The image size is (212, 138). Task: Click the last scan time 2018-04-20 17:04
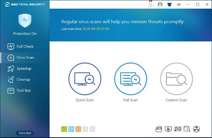(x=96, y=29)
